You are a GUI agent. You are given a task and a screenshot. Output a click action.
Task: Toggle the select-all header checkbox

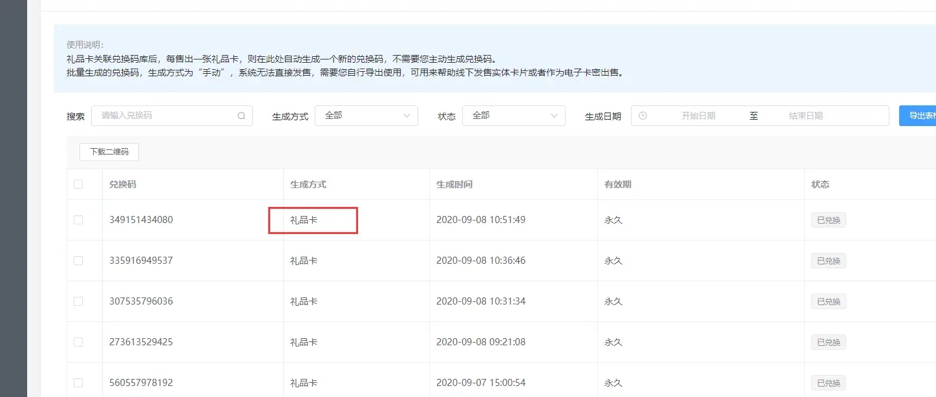pyautogui.click(x=78, y=184)
